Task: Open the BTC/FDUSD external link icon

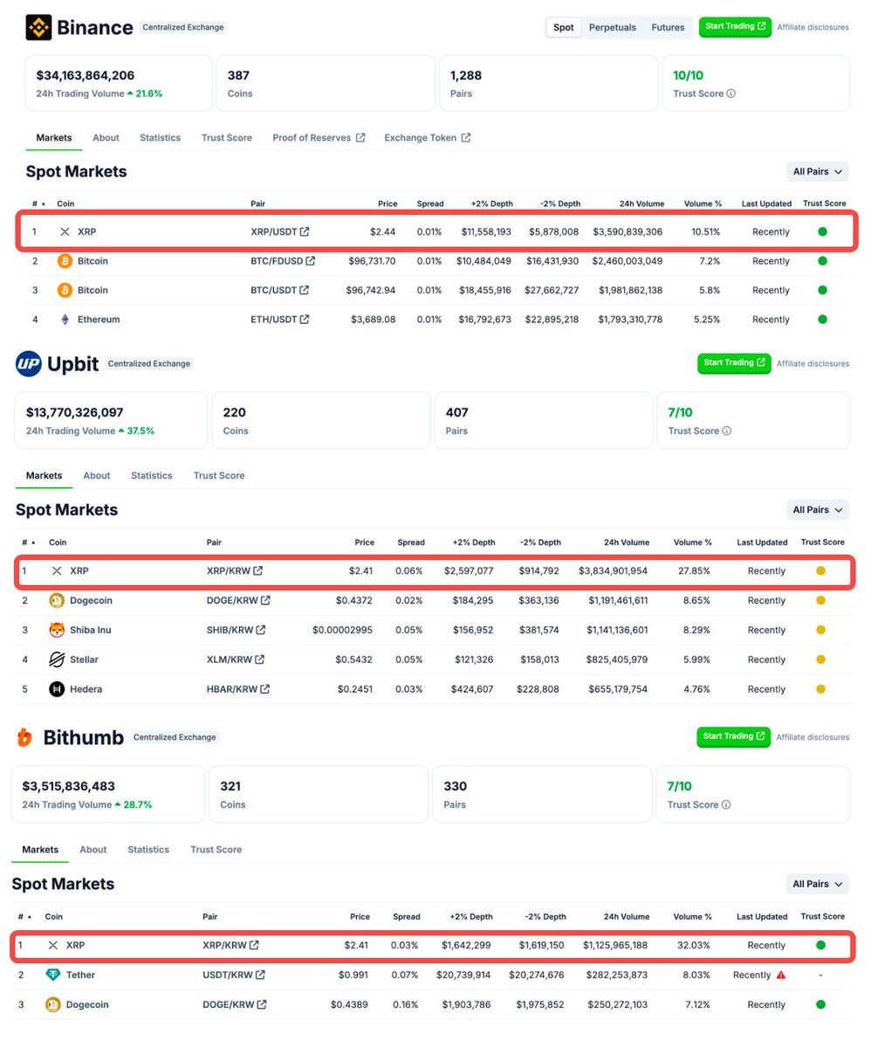Action: [x=311, y=261]
